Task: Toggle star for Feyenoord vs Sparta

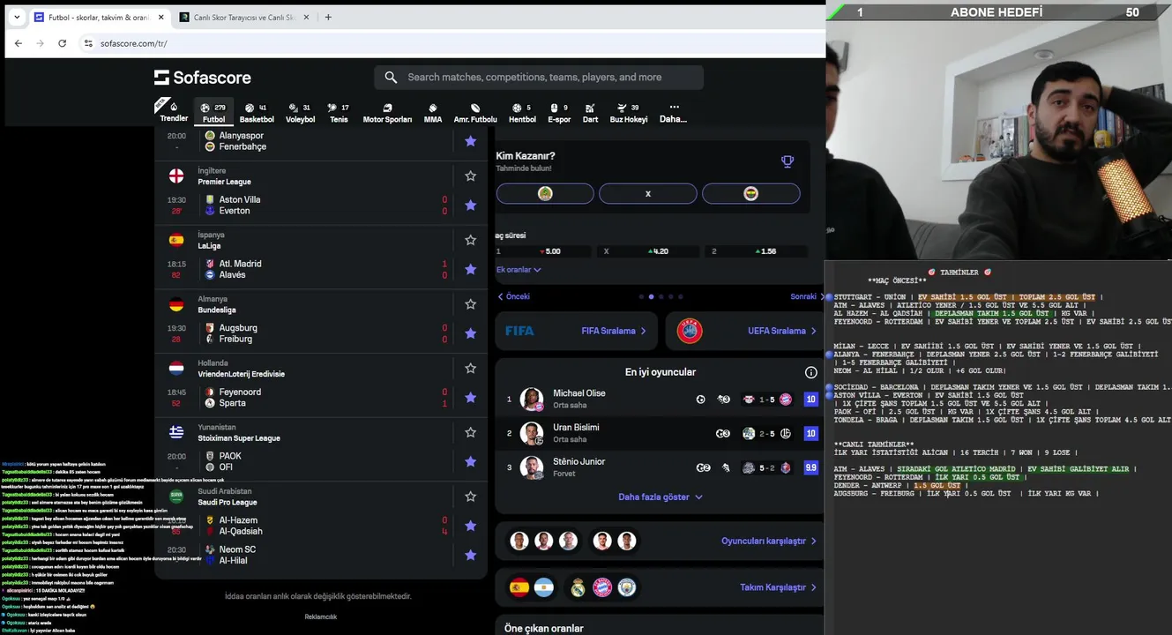Action: click(x=470, y=397)
